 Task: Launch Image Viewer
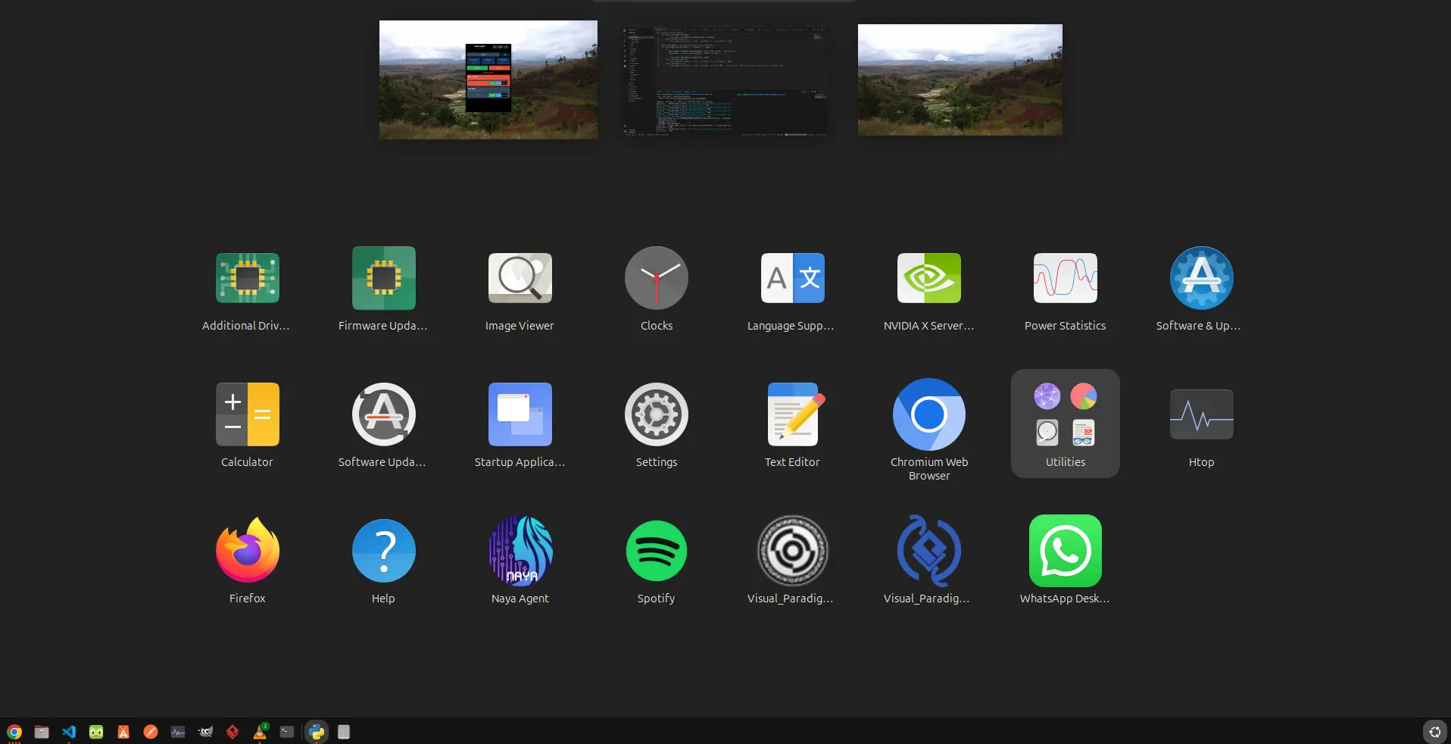[520, 279]
